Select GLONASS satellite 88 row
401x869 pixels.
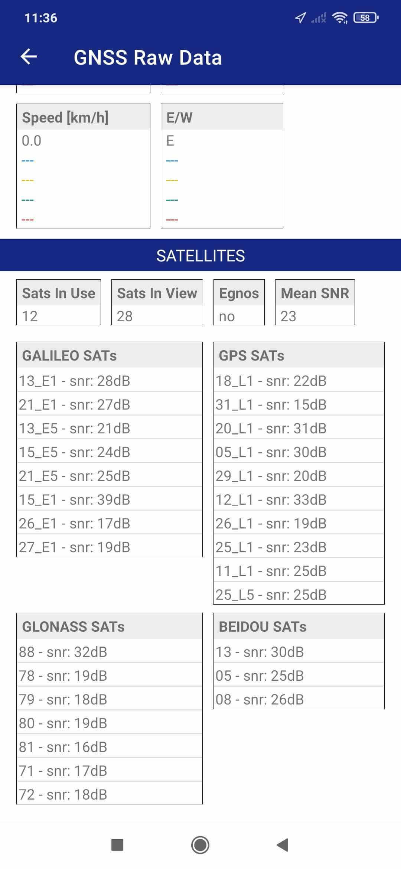[110, 652]
